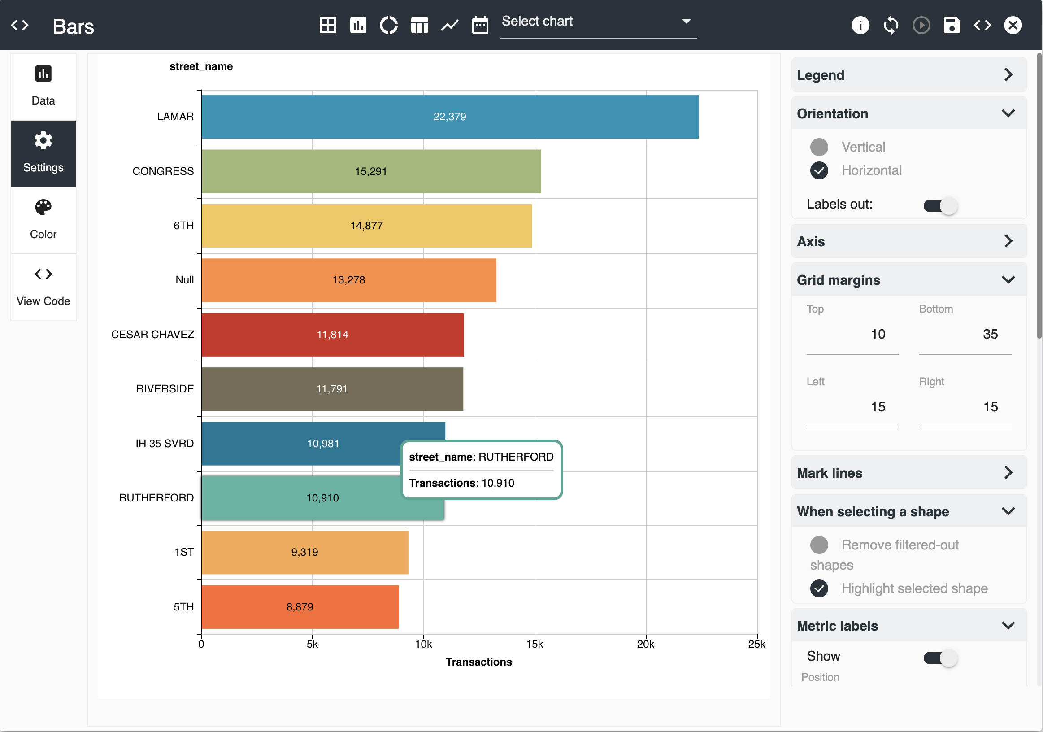Choose the donut chart icon
The height and width of the screenshot is (732, 1043).
point(388,25)
